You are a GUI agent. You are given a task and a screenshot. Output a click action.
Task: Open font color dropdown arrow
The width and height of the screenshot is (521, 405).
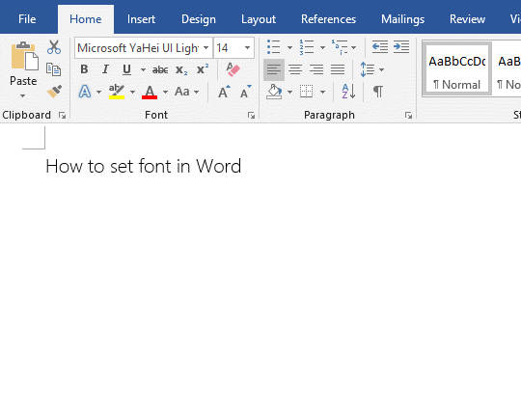point(165,92)
